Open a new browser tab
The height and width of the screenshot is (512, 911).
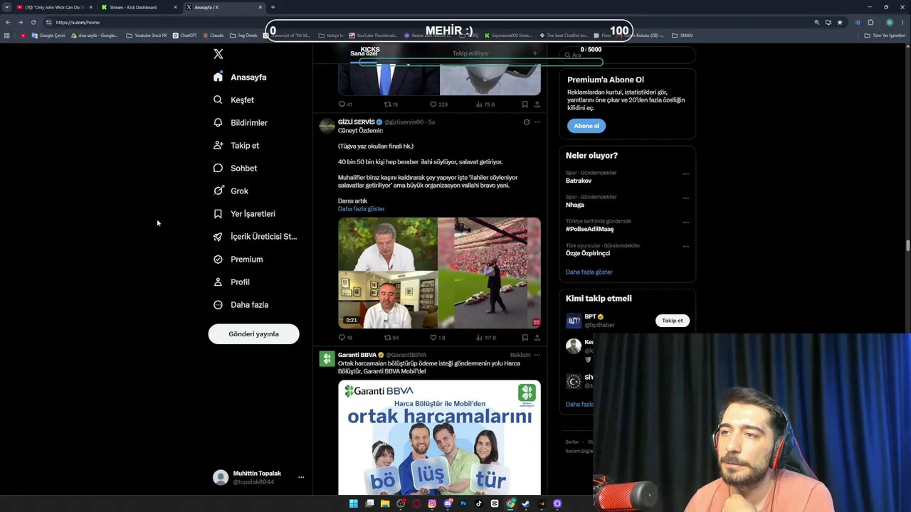point(273,7)
